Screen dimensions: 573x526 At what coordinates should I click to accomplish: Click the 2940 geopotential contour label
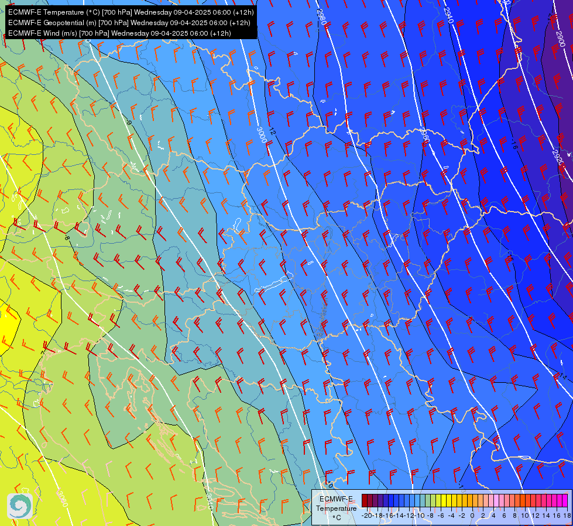point(448,15)
